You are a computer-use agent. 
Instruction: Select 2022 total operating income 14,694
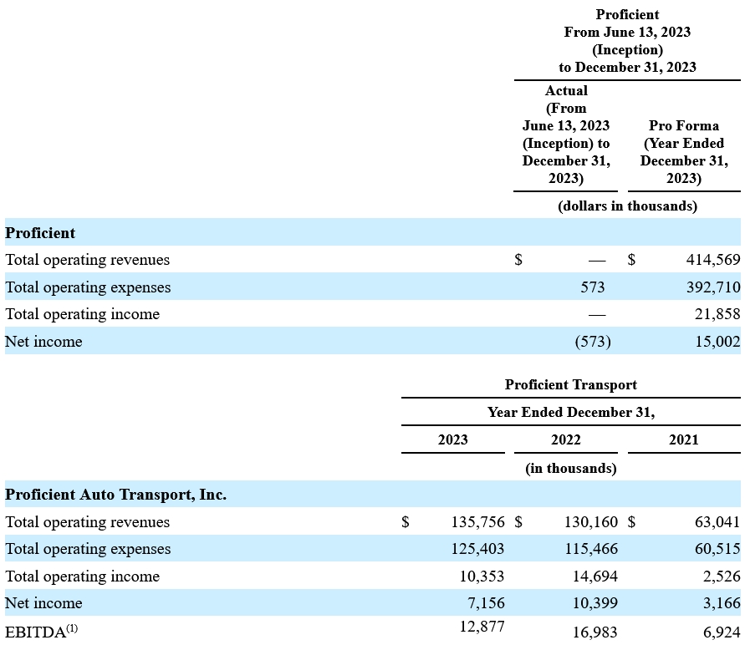(594, 576)
